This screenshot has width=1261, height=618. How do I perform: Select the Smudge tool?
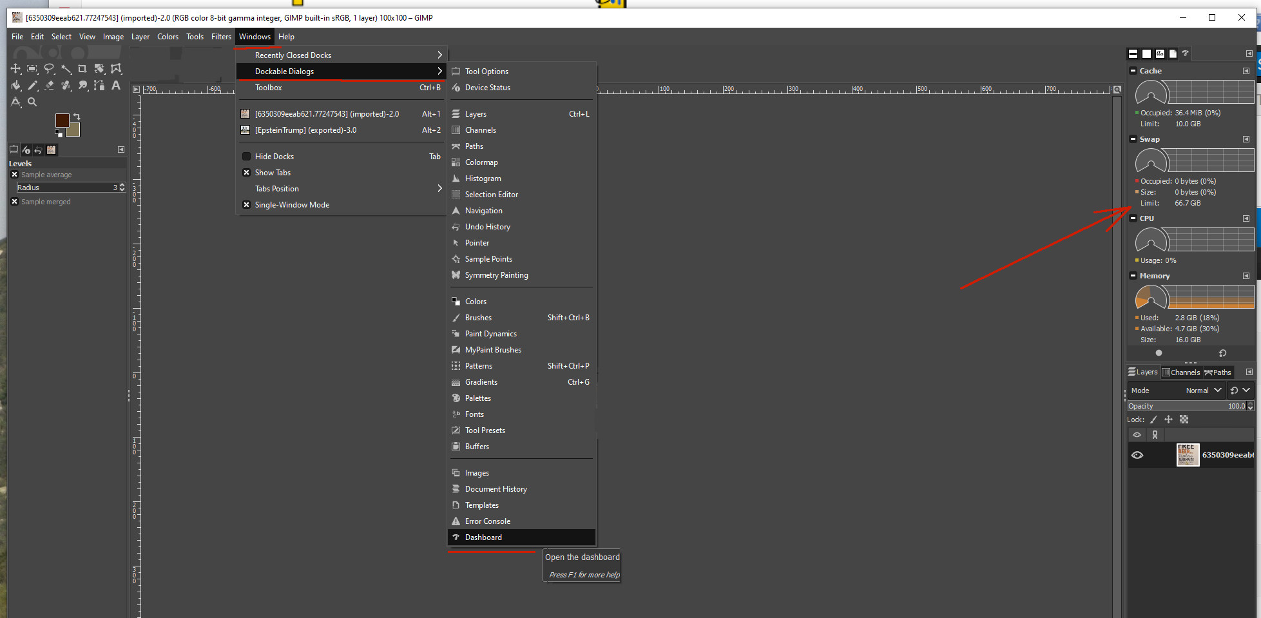[82, 85]
